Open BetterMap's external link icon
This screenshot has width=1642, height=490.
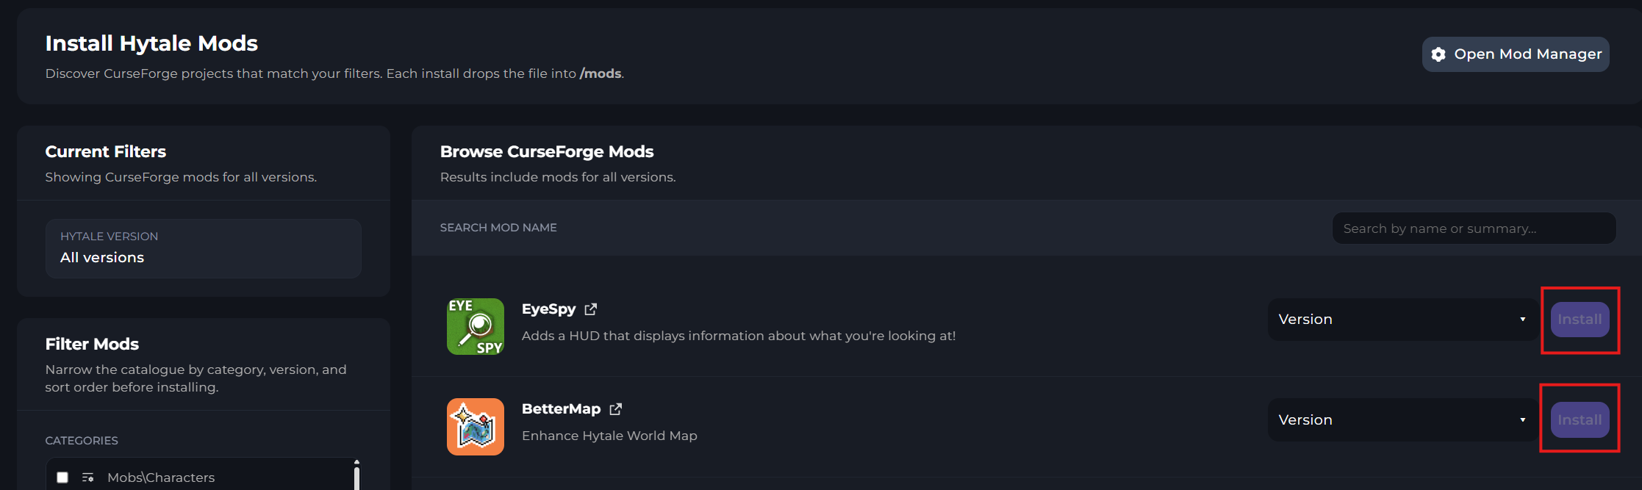(615, 409)
